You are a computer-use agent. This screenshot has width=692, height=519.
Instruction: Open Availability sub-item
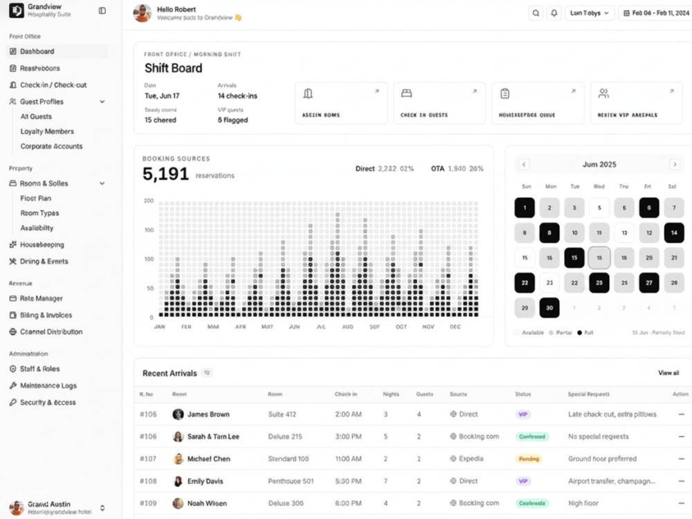coord(37,228)
